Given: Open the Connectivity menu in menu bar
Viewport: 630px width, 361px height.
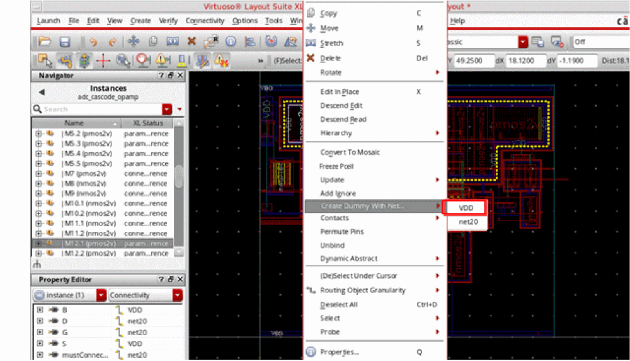Looking at the screenshot, I should 205,21.
